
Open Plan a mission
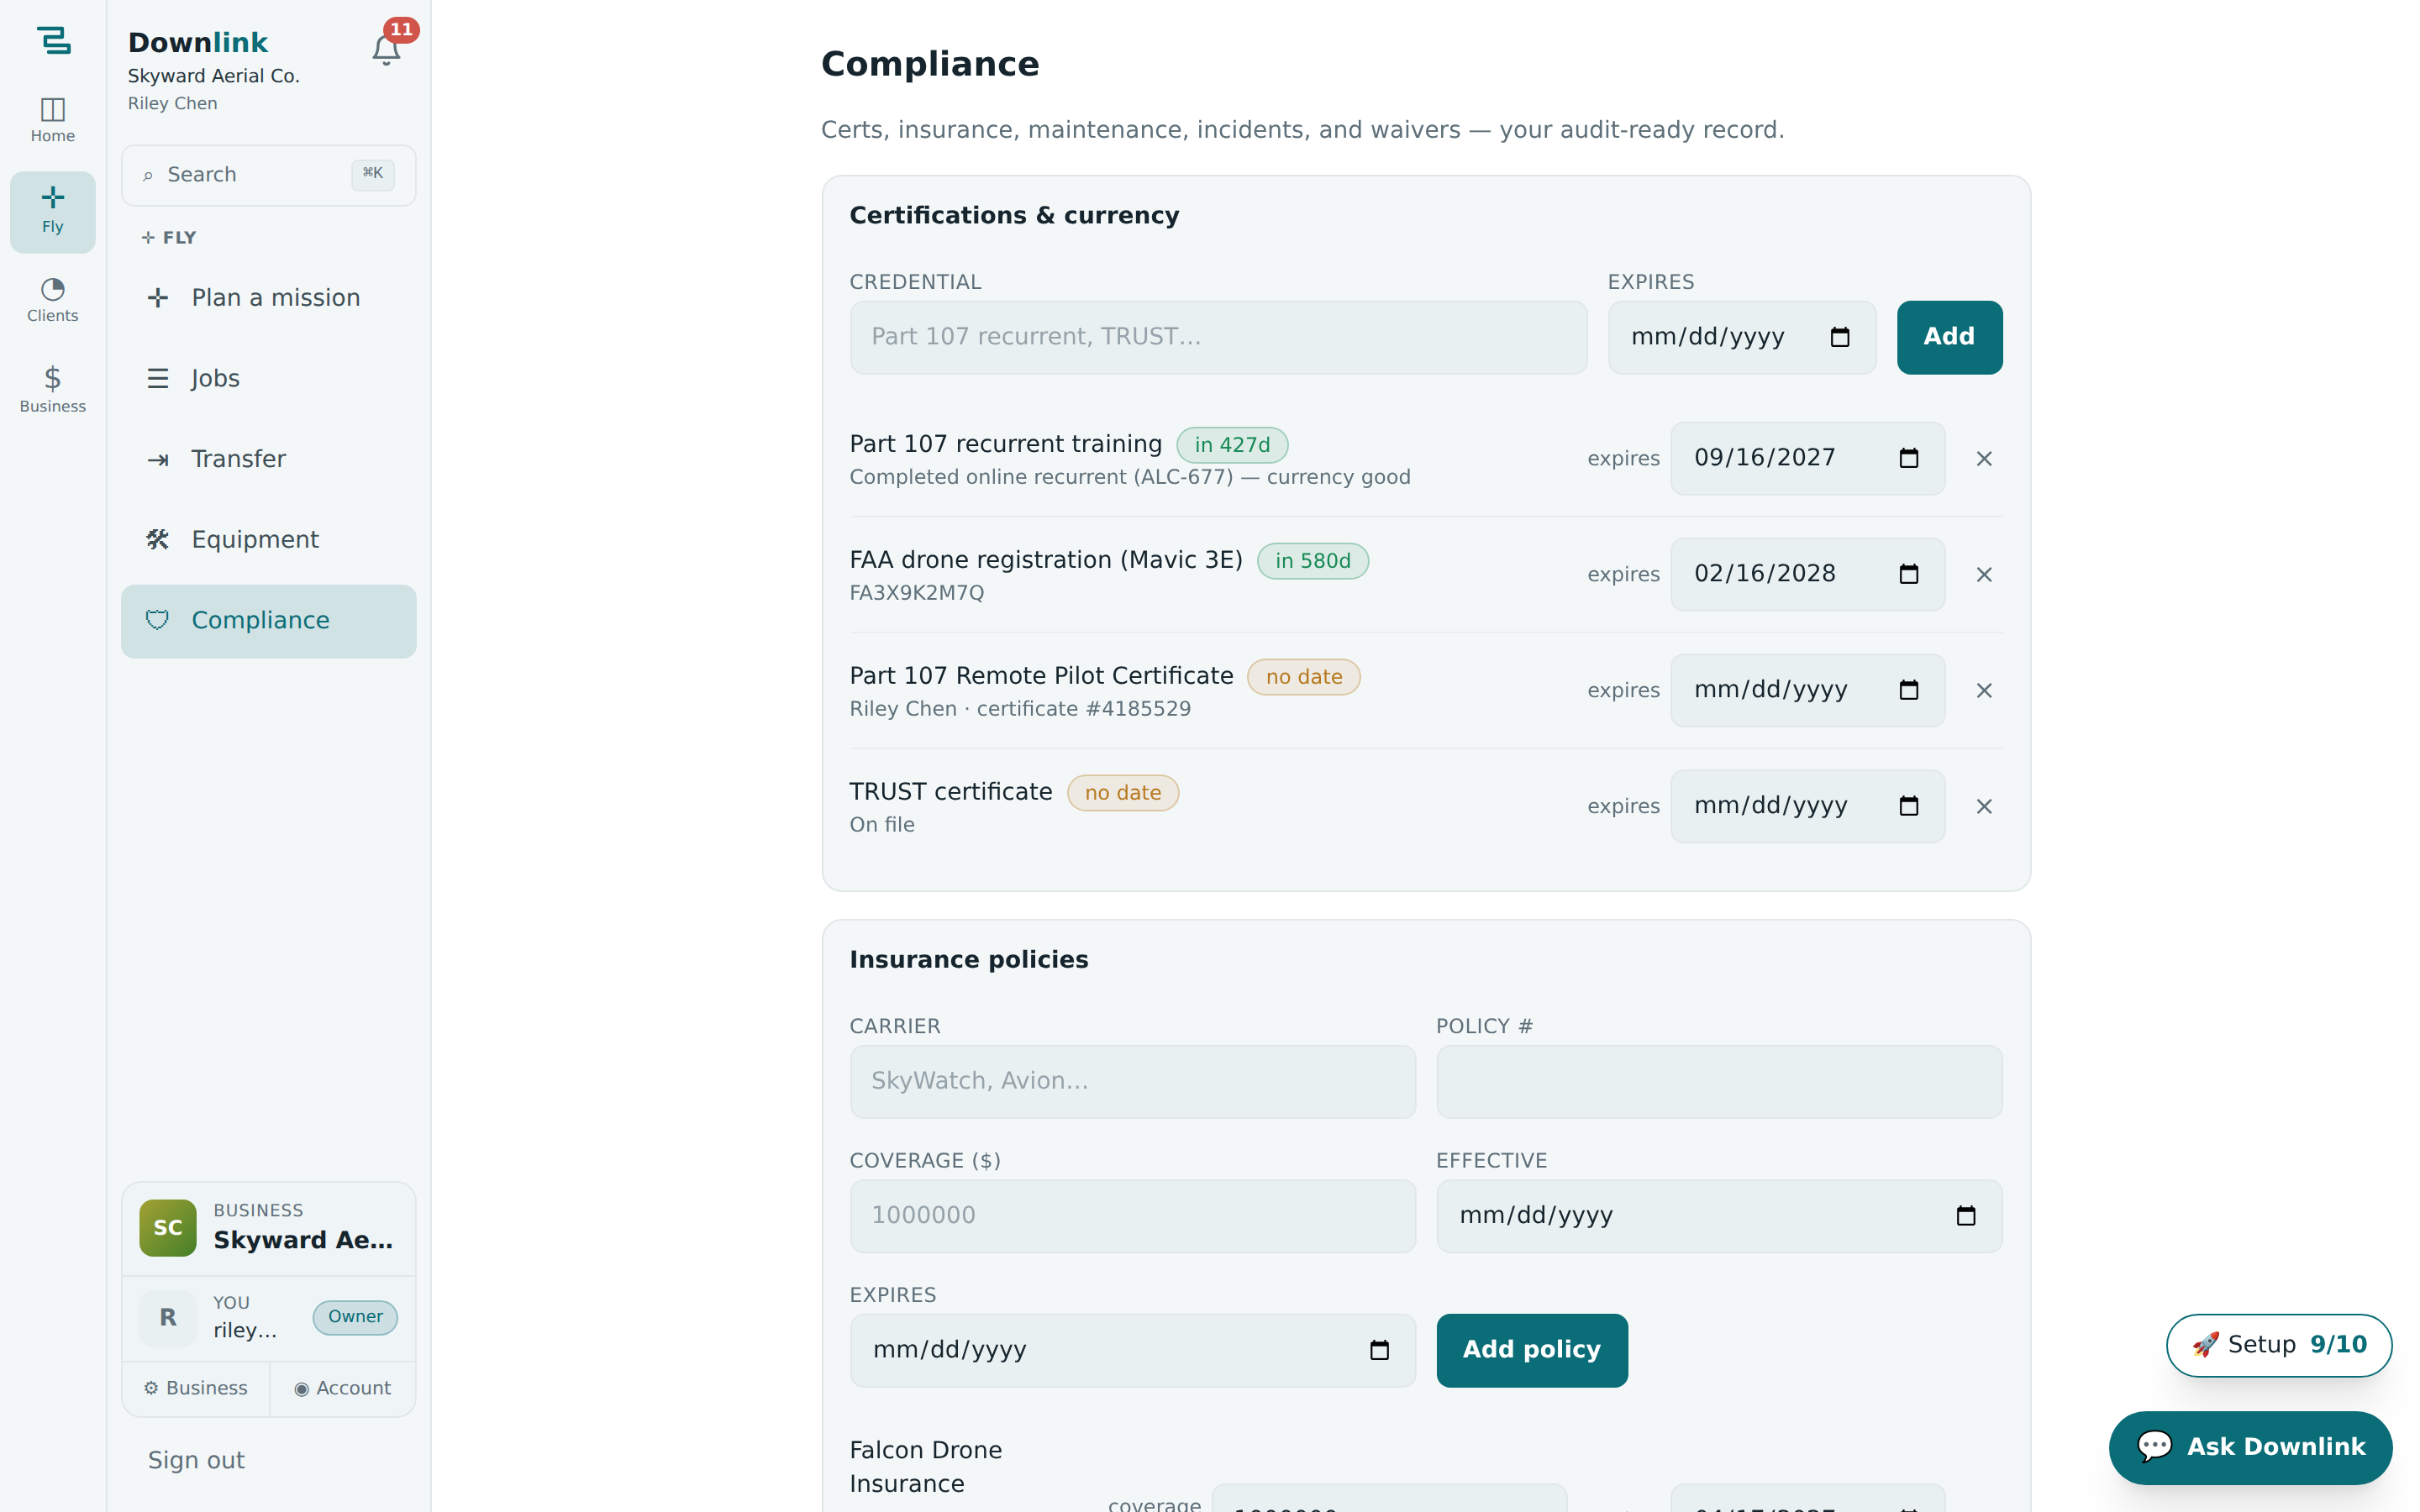(x=268, y=298)
